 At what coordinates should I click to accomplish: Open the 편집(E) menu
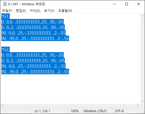point(21,11)
